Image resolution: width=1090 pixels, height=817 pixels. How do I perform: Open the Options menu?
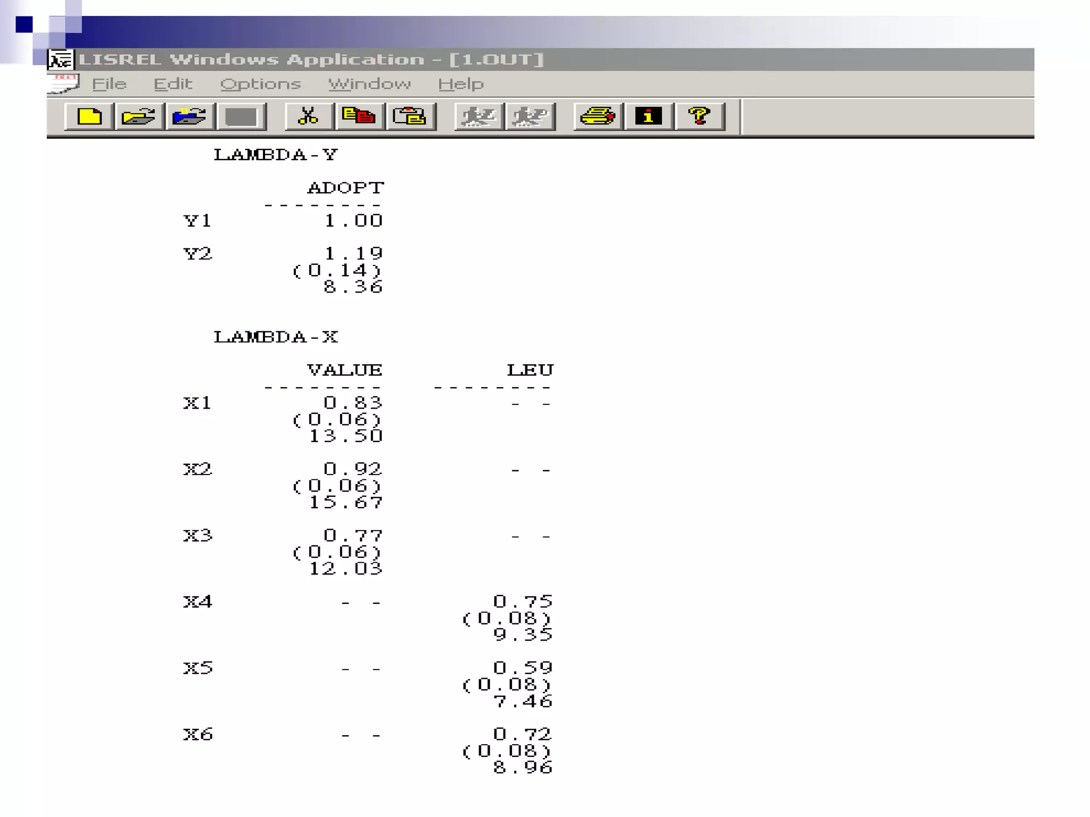pyautogui.click(x=260, y=84)
